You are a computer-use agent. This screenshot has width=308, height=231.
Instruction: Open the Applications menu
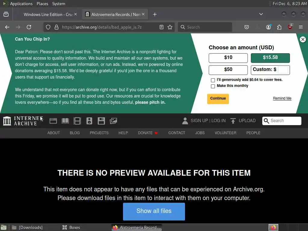coord(21,4)
